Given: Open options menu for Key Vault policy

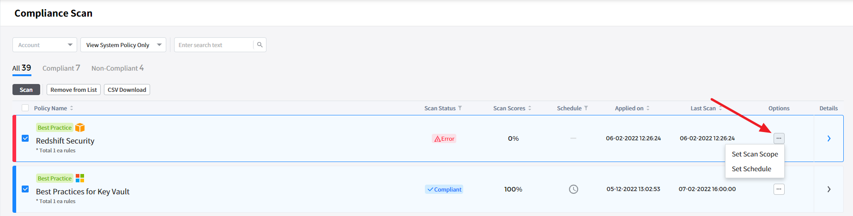Looking at the screenshot, I should tap(779, 189).
